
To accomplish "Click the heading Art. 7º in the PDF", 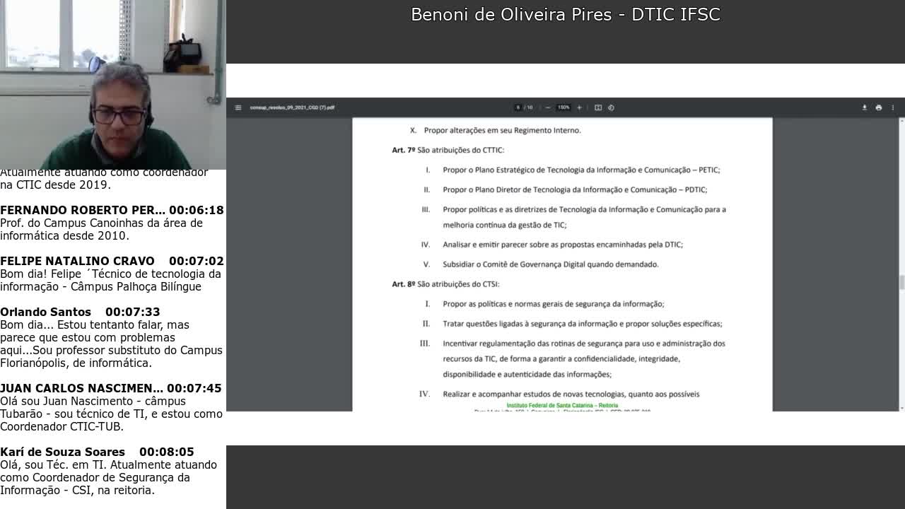I will pos(404,150).
